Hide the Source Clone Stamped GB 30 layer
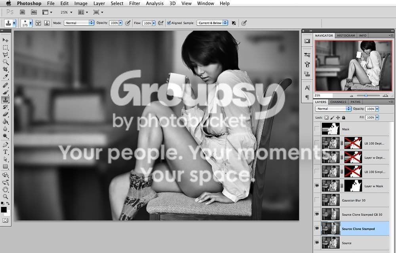This screenshot has width=396, height=253. [x=317, y=214]
